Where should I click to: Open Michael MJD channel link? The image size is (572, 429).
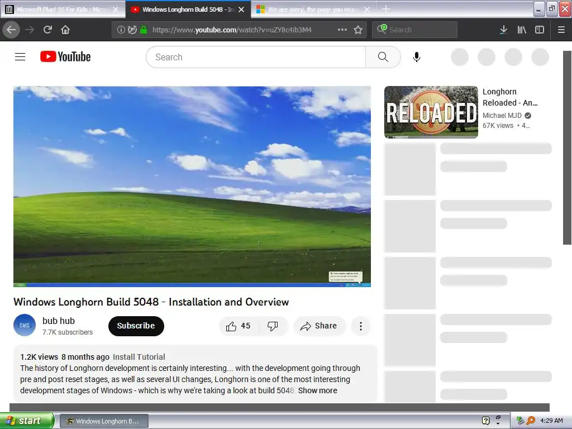click(502, 115)
